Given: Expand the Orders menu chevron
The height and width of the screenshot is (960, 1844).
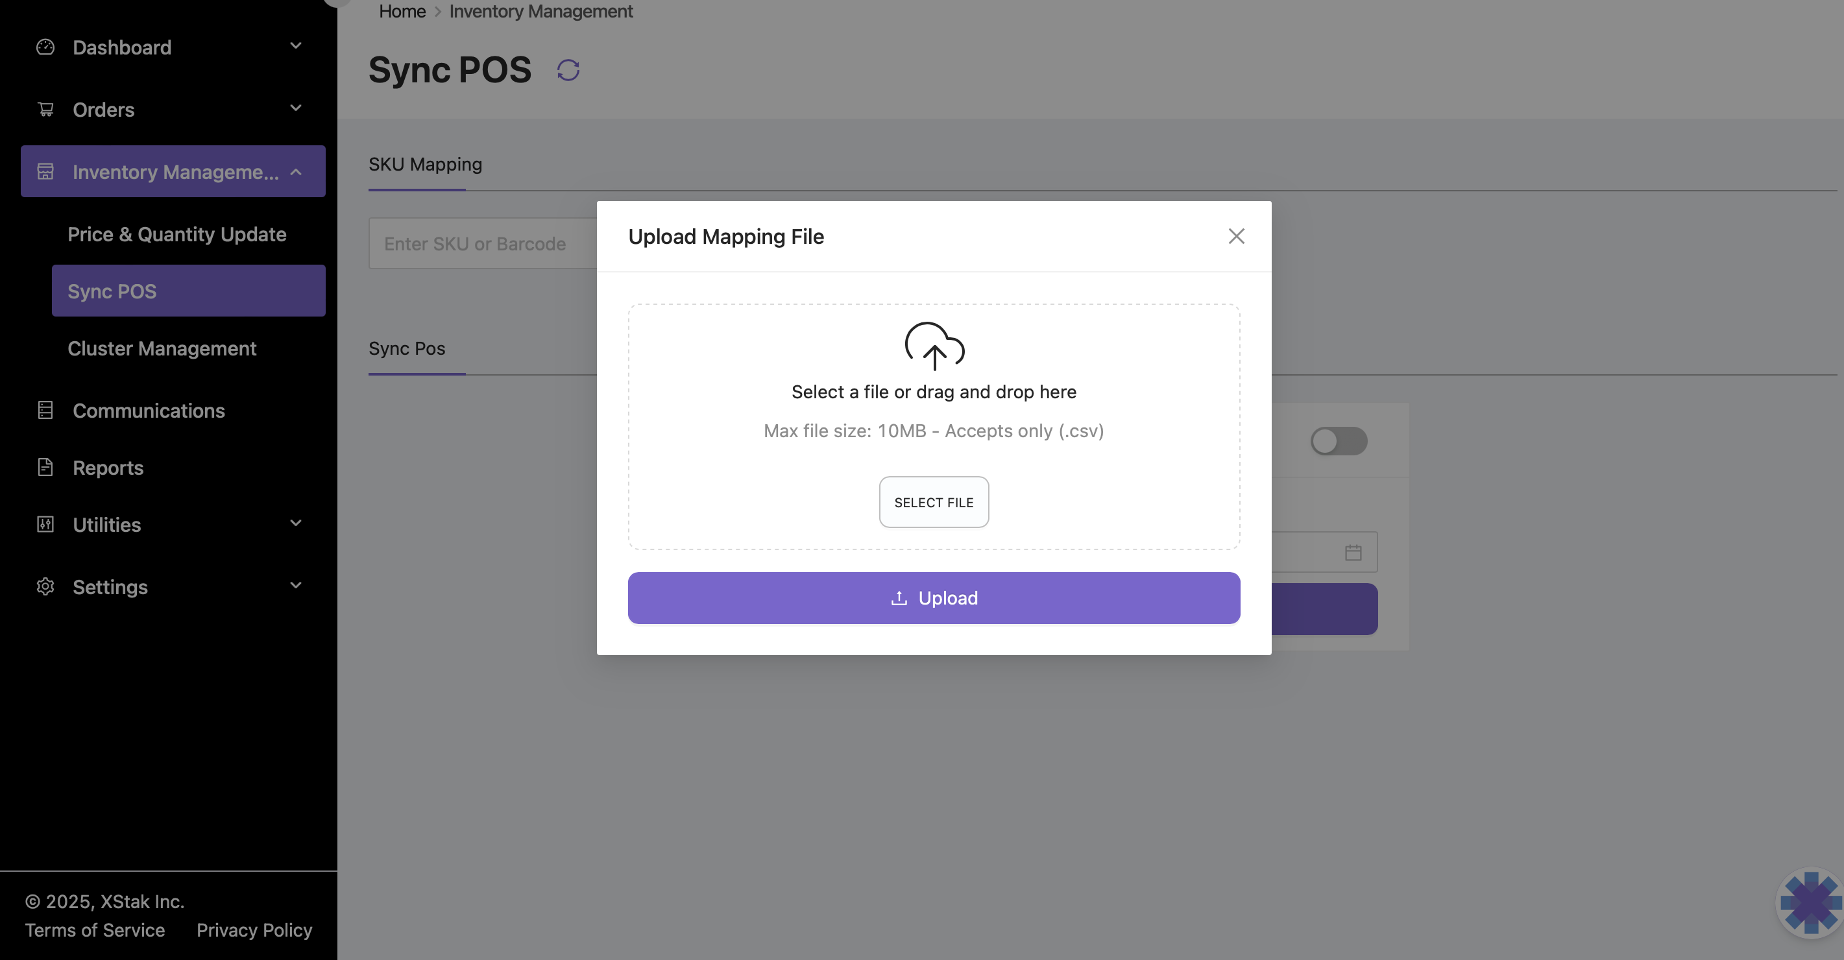Looking at the screenshot, I should point(296,109).
